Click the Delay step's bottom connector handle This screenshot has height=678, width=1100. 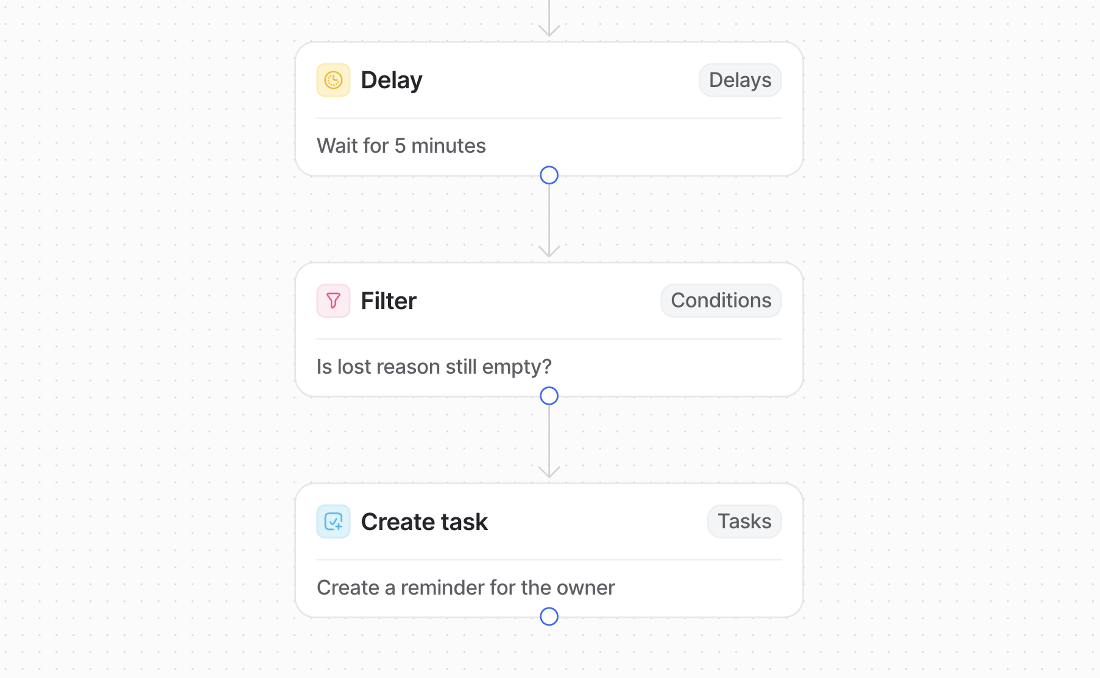(549, 175)
